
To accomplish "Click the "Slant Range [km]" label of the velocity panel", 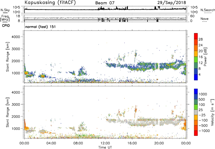I will (8, 112).
